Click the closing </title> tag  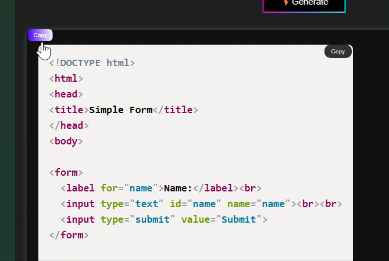[178, 110]
